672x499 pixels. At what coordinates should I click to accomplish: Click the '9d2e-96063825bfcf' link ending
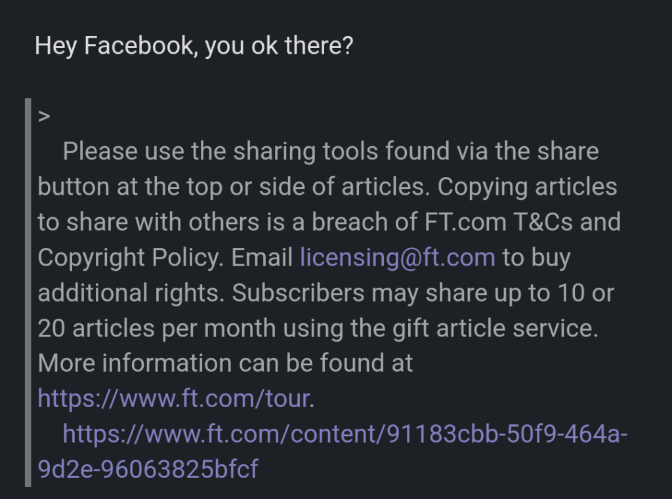[x=148, y=469]
